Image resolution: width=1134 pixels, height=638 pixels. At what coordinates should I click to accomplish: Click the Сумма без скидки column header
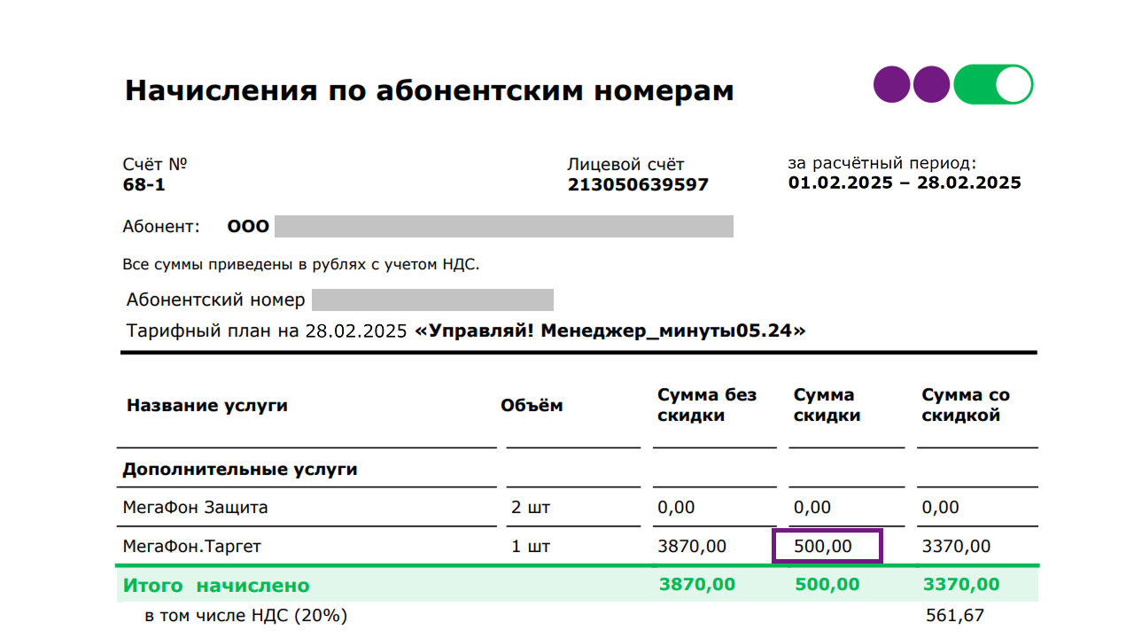(707, 405)
